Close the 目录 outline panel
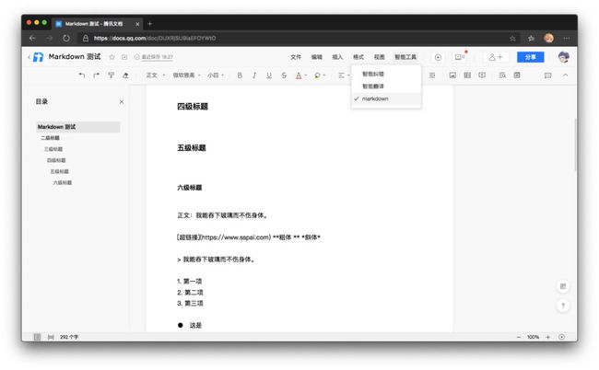Viewport: 599px width, 370px height. [122, 102]
